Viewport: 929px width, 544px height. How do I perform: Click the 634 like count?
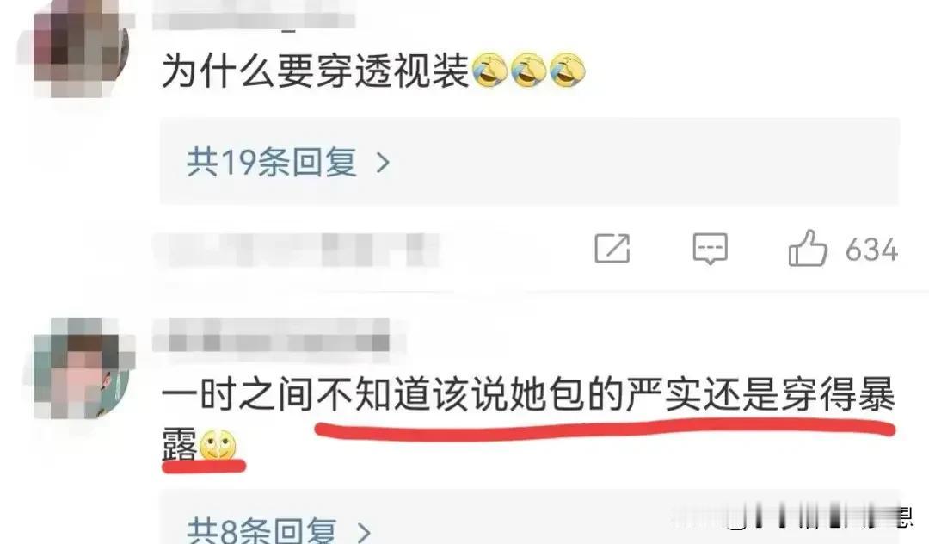click(x=871, y=250)
